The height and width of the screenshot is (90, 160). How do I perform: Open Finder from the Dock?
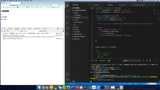(39, 87)
